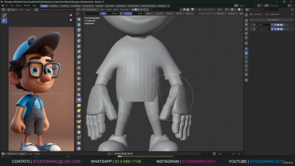Open the Mask menu in viewport header

click(116, 10)
